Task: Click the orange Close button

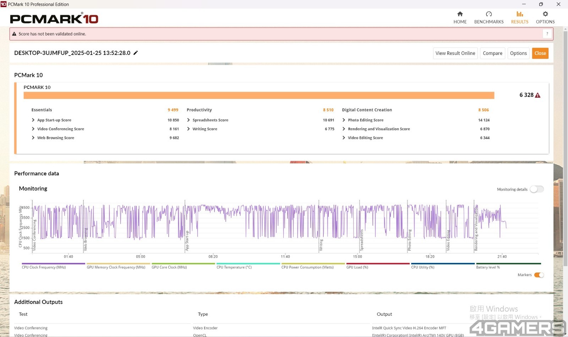Action: [540, 53]
